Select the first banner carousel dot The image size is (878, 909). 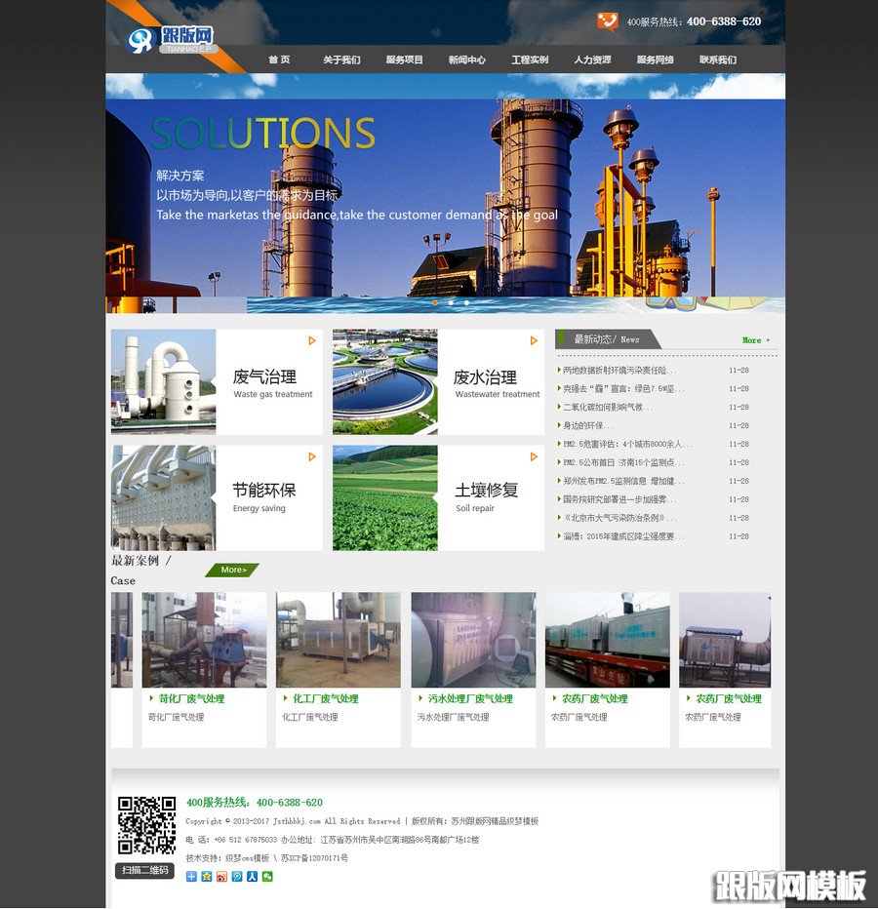(x=435, y=302)
